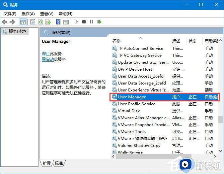
Task: Click gear icon of Virtual Disk
Action: tap(114, 111)
